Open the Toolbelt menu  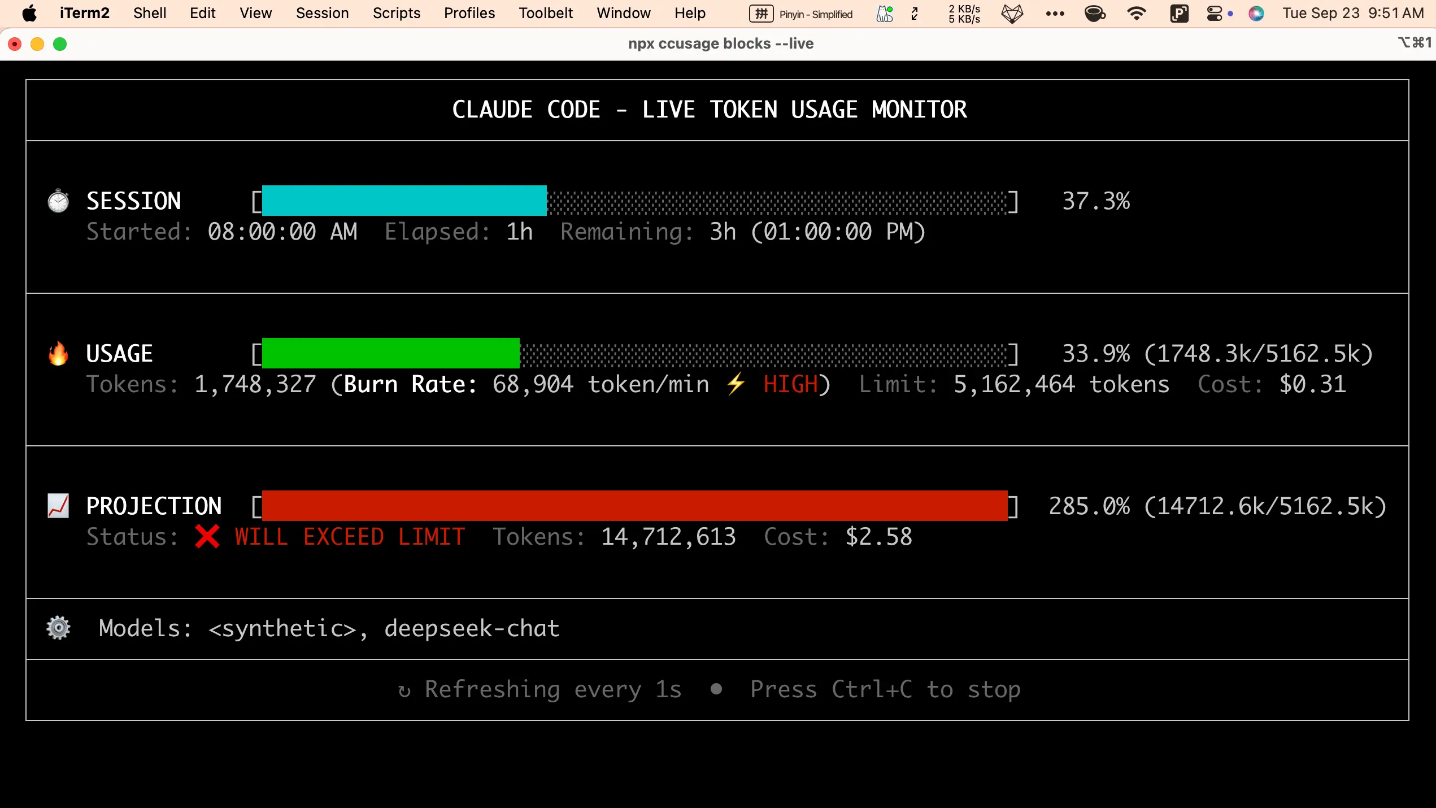coord(545,13)
